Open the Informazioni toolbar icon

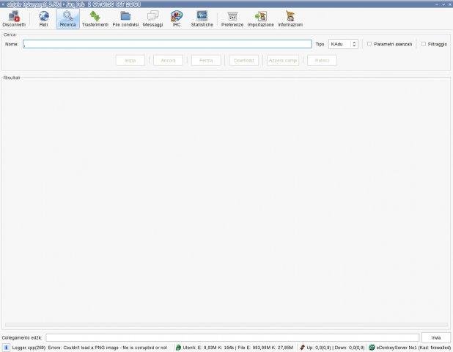tap(290, 16)
